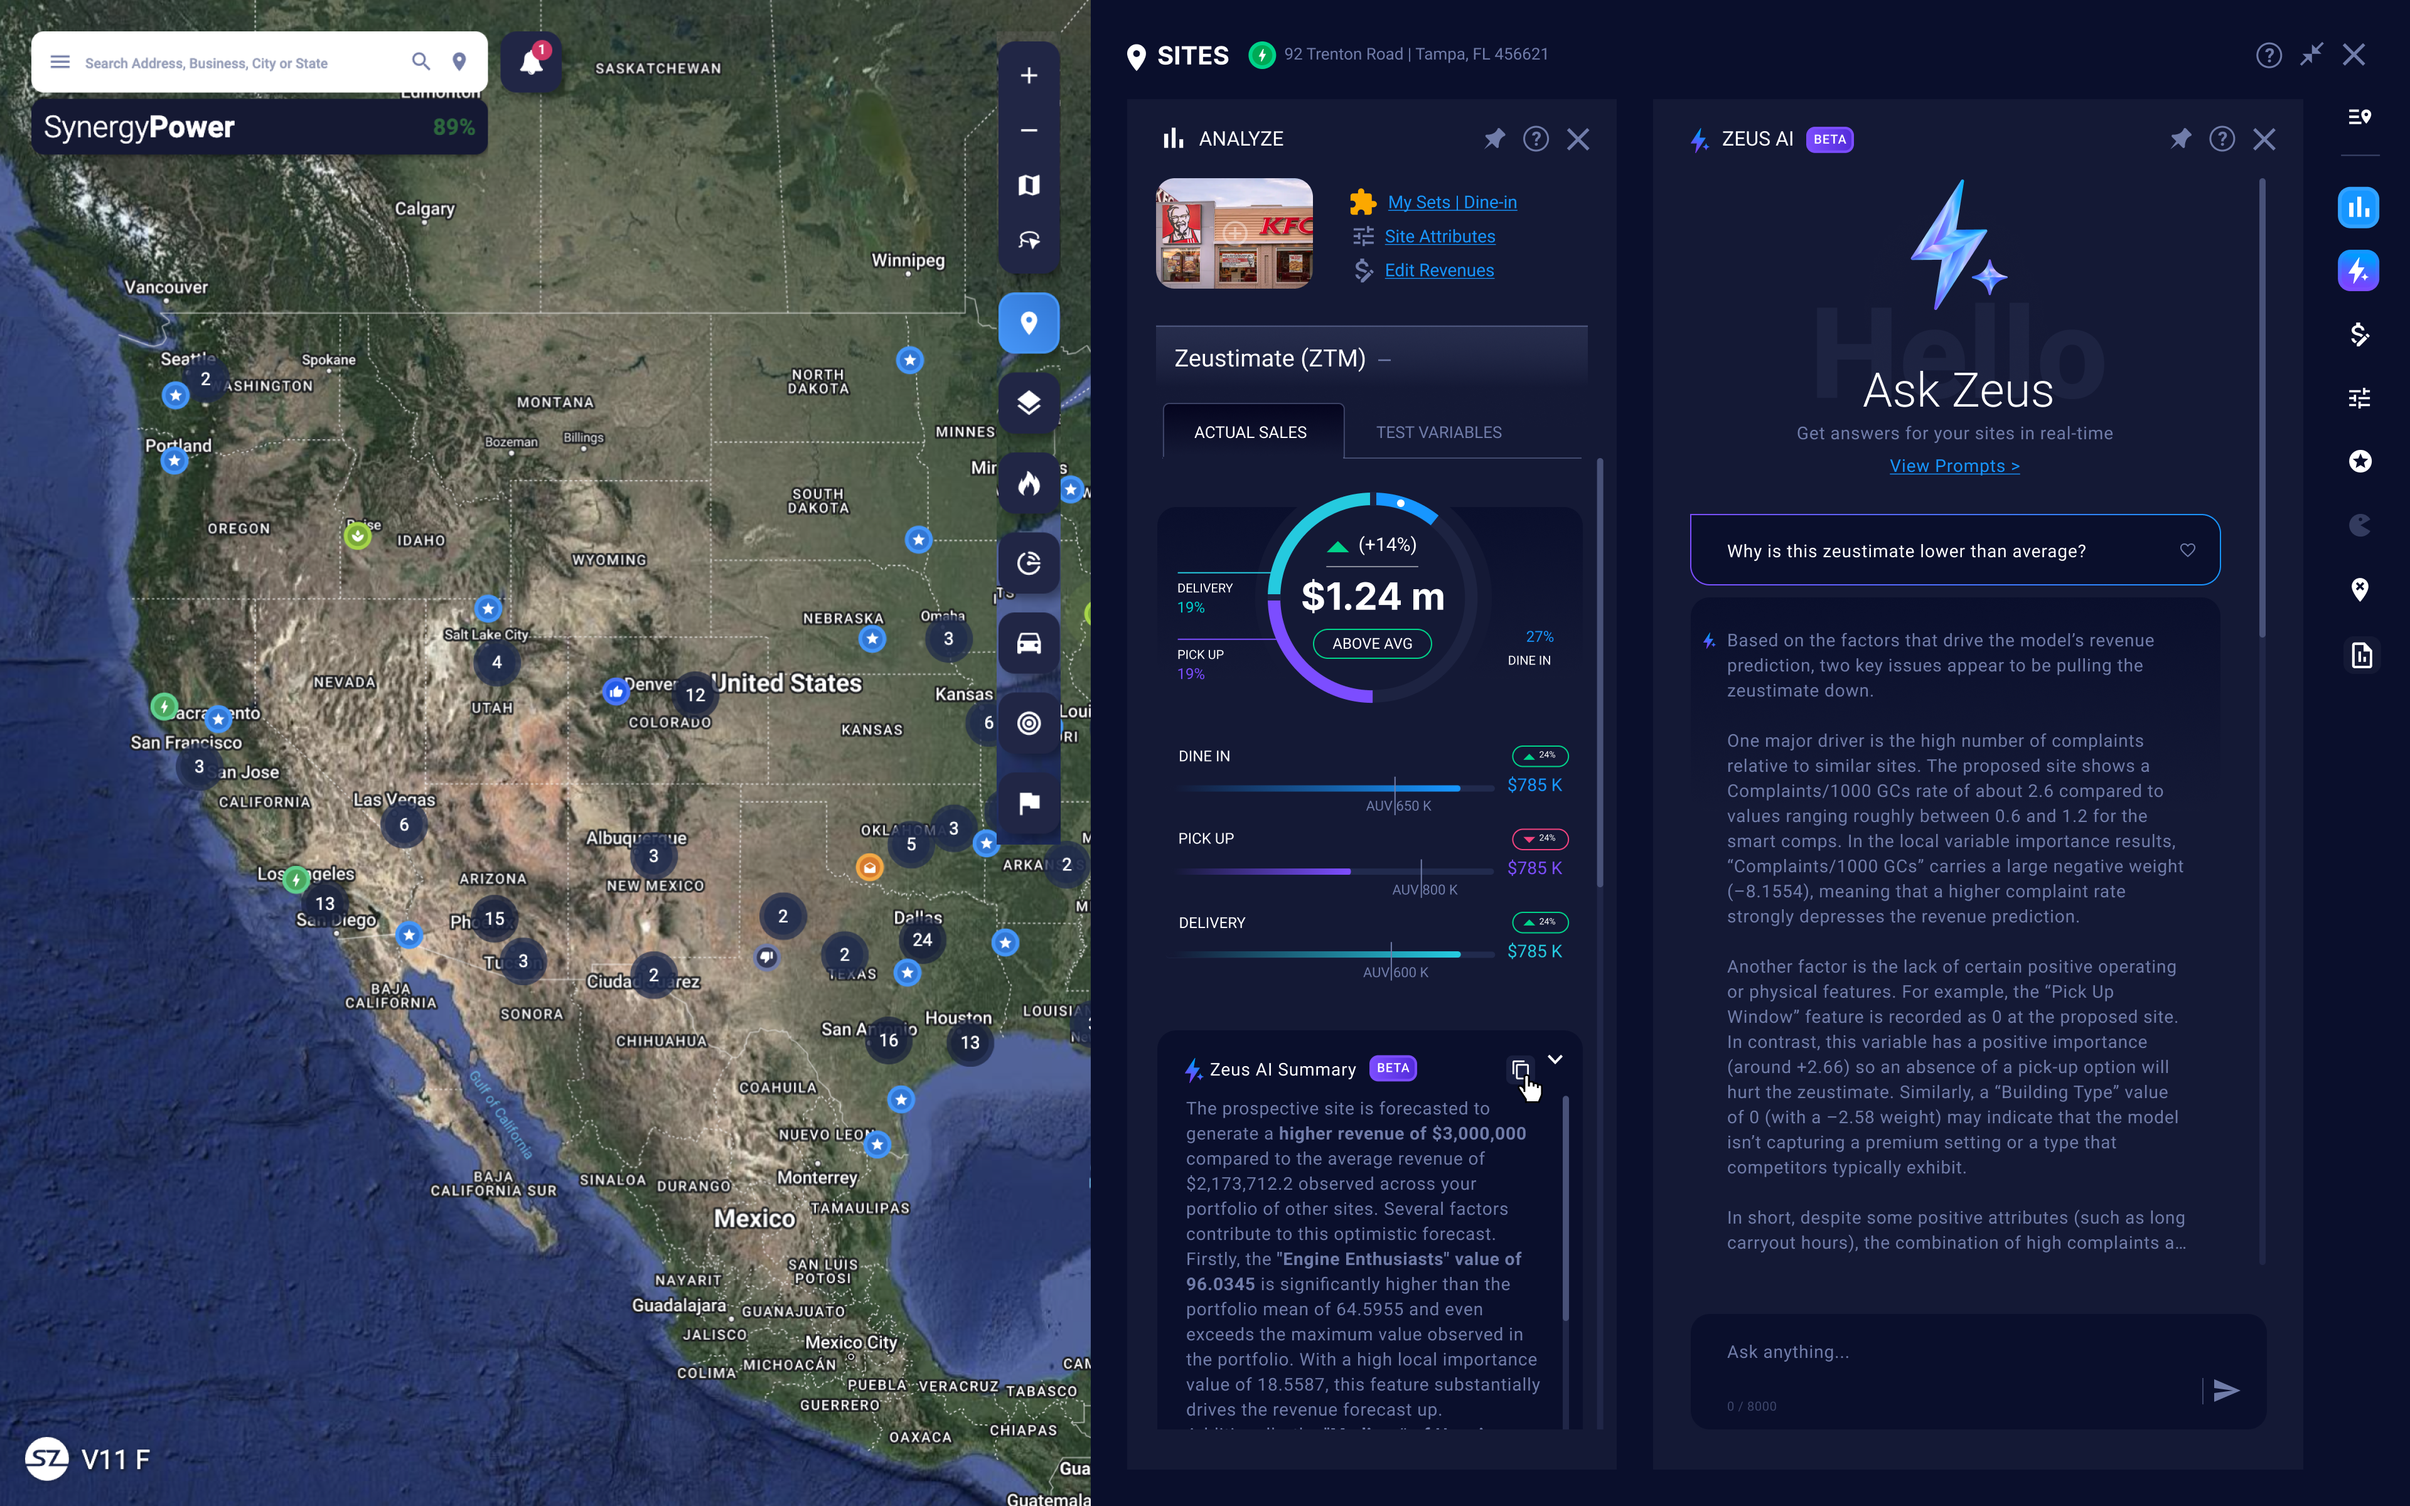This screenshot has width=2410, height=1506.
Task: Open help for the Analyze panel
Action: (1536, 139)
